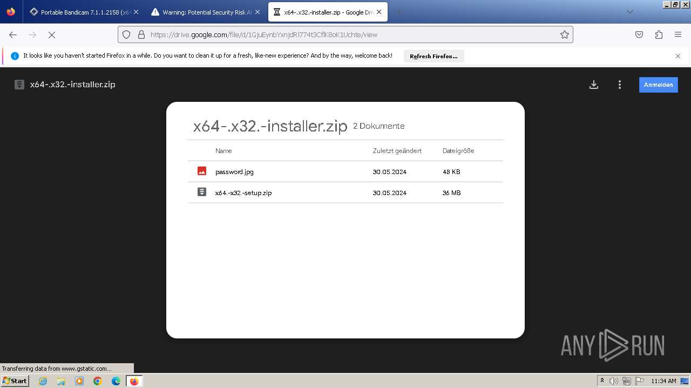Sort by Name column header

(223, 151)
